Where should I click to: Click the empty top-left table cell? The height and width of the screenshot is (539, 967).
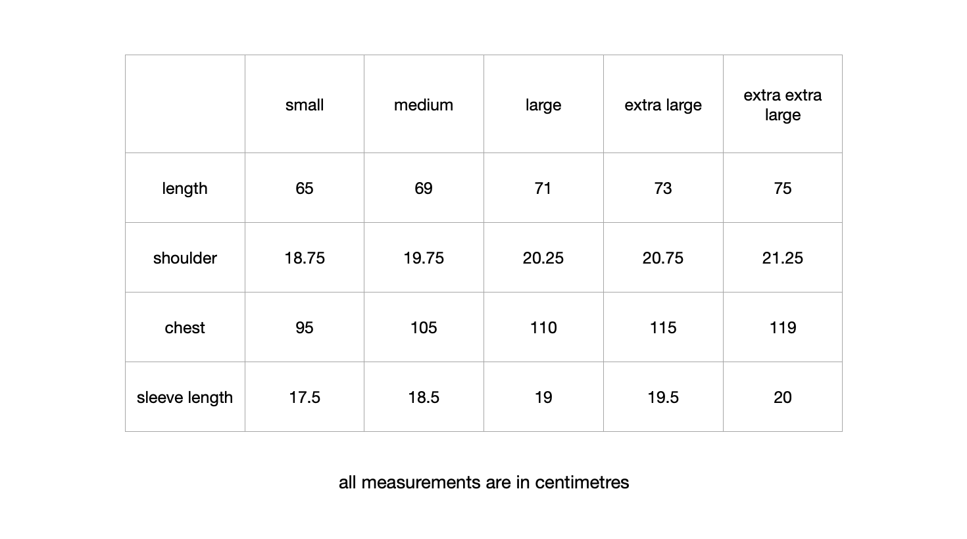click(x=185, y=104)
